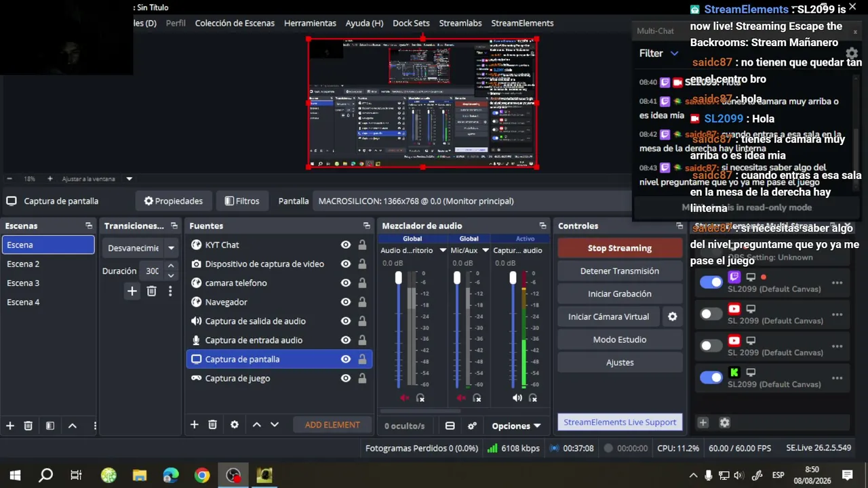Switch audio mixer layout icon

point(450,426)
